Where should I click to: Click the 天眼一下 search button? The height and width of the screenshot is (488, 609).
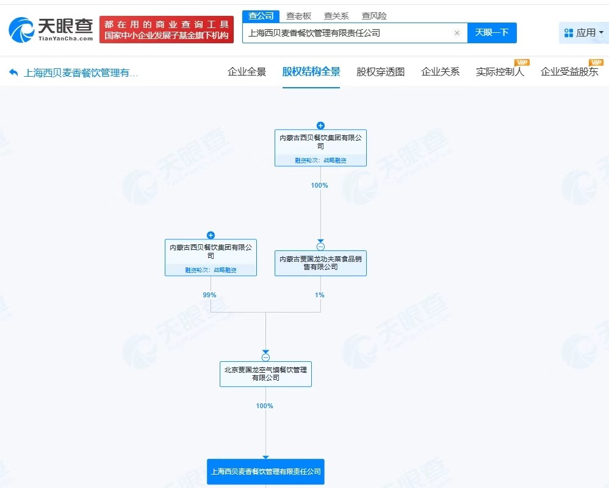492,33
